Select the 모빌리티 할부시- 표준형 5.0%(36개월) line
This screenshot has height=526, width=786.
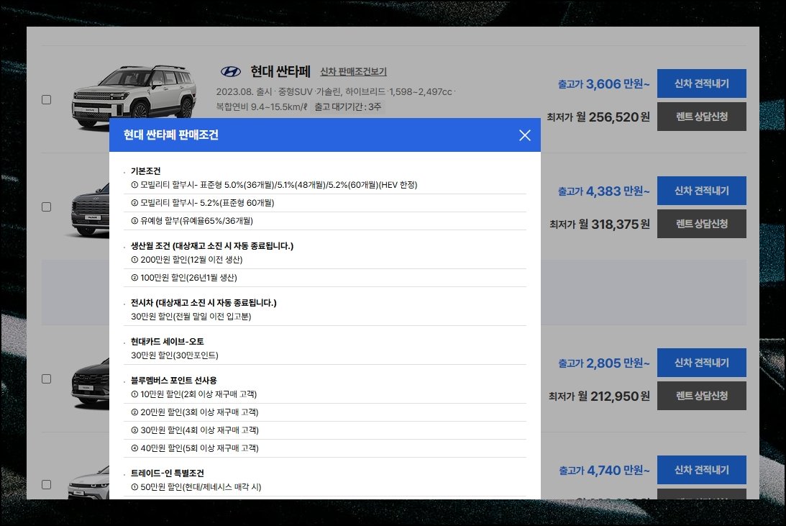coord(274,185)
